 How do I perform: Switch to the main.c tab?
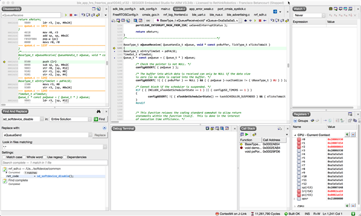pyautogui.click(x=165, y=9)
